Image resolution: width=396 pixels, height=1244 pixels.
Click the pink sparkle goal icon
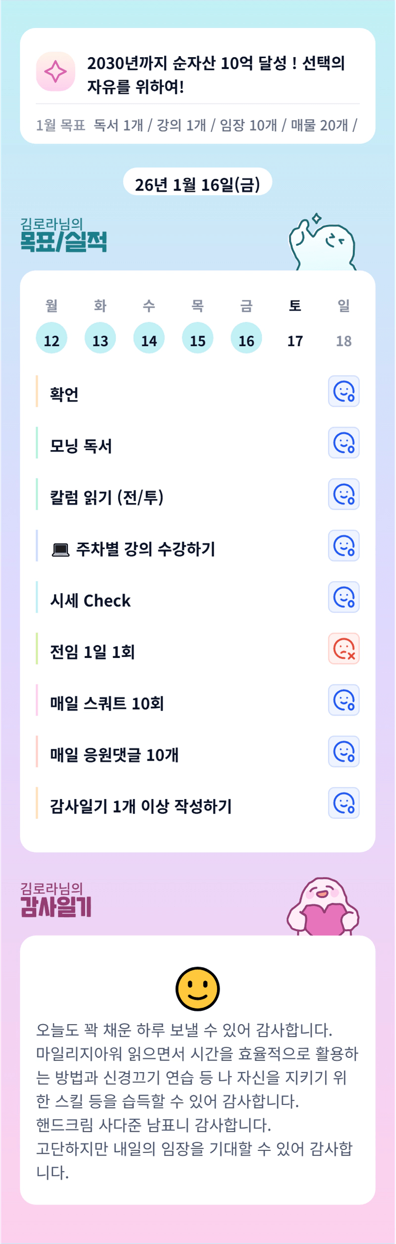point(56,72)
